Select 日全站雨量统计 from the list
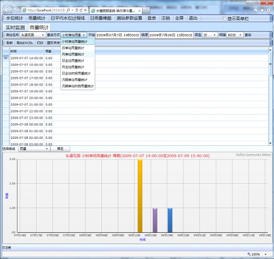274x259 pixels. click(78, 61)
